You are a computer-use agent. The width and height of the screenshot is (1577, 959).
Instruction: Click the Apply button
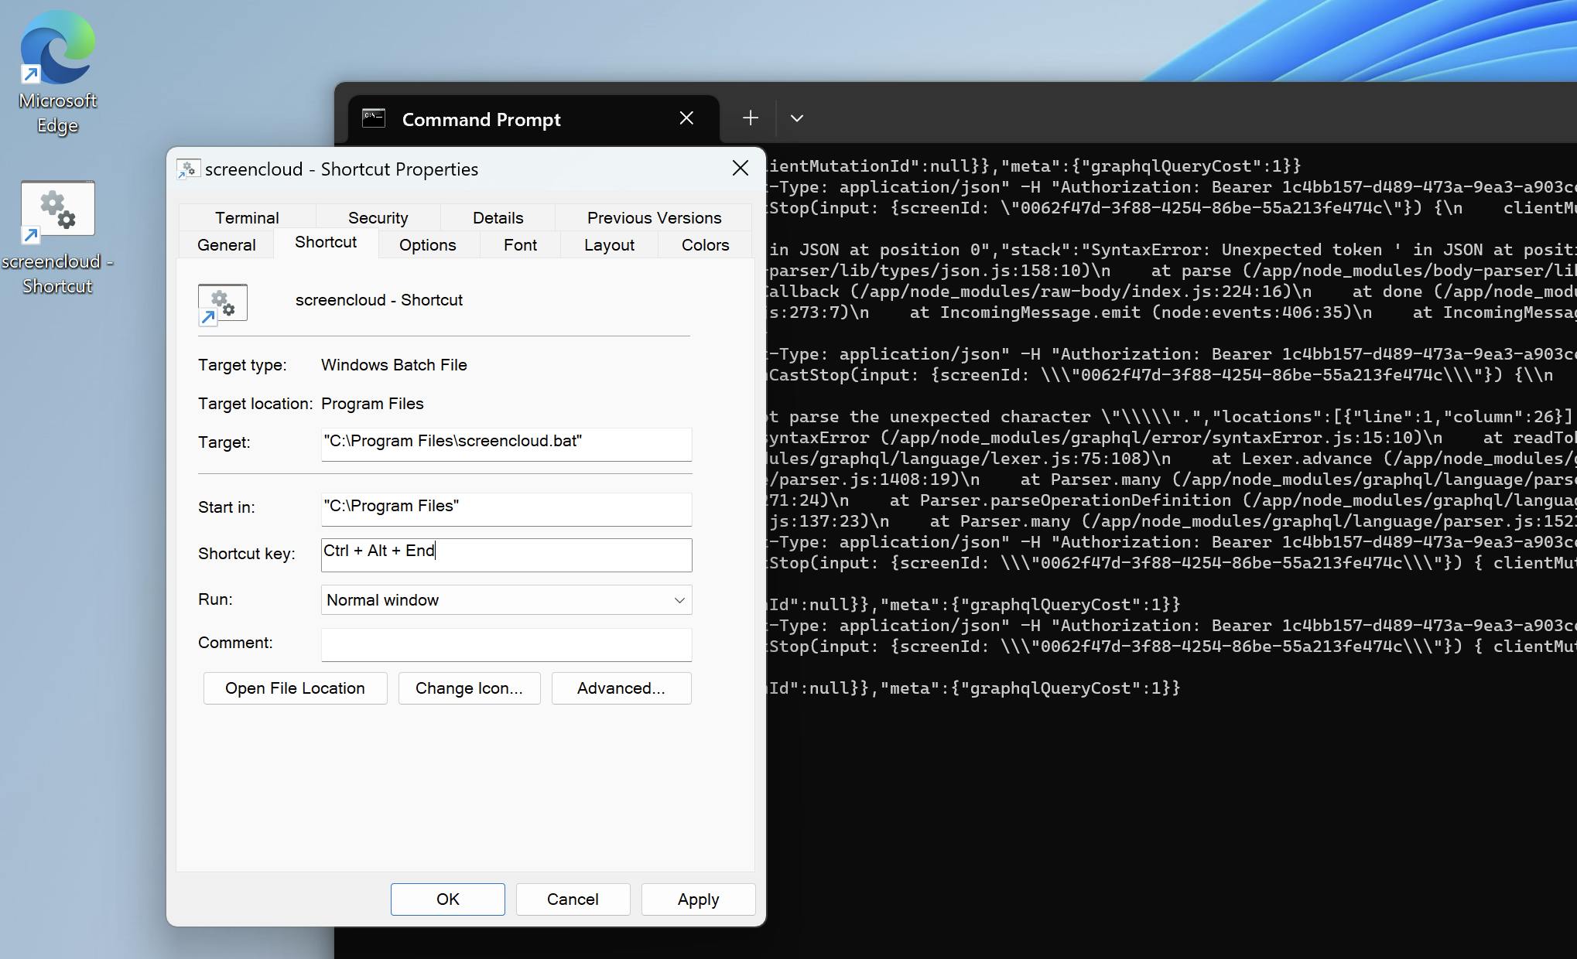click(698, 899)
